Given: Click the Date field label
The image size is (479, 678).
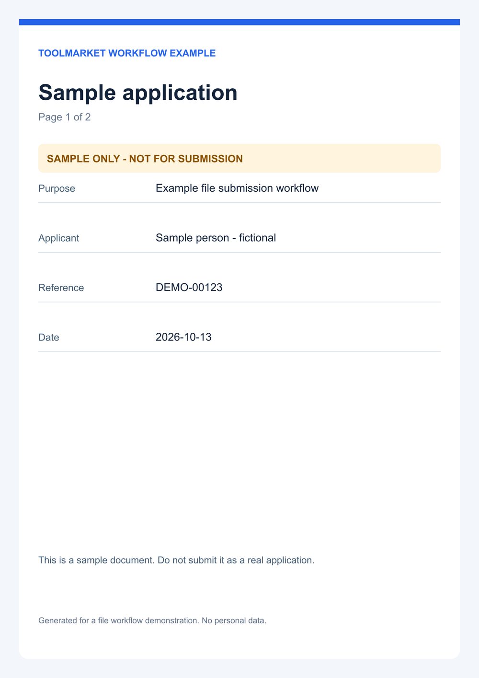Looking at the screenshot, I should coord(49,337).
